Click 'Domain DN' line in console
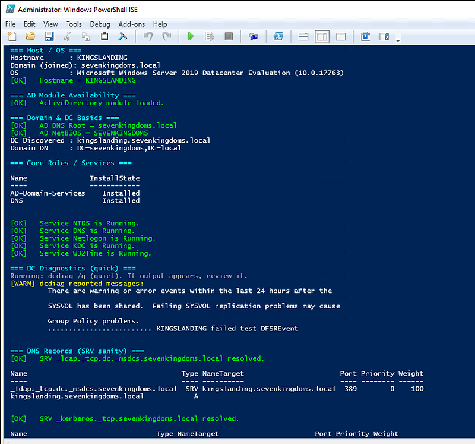Image resolution: width=475 pixels, height=444 pixels. (x=96, y=148)
